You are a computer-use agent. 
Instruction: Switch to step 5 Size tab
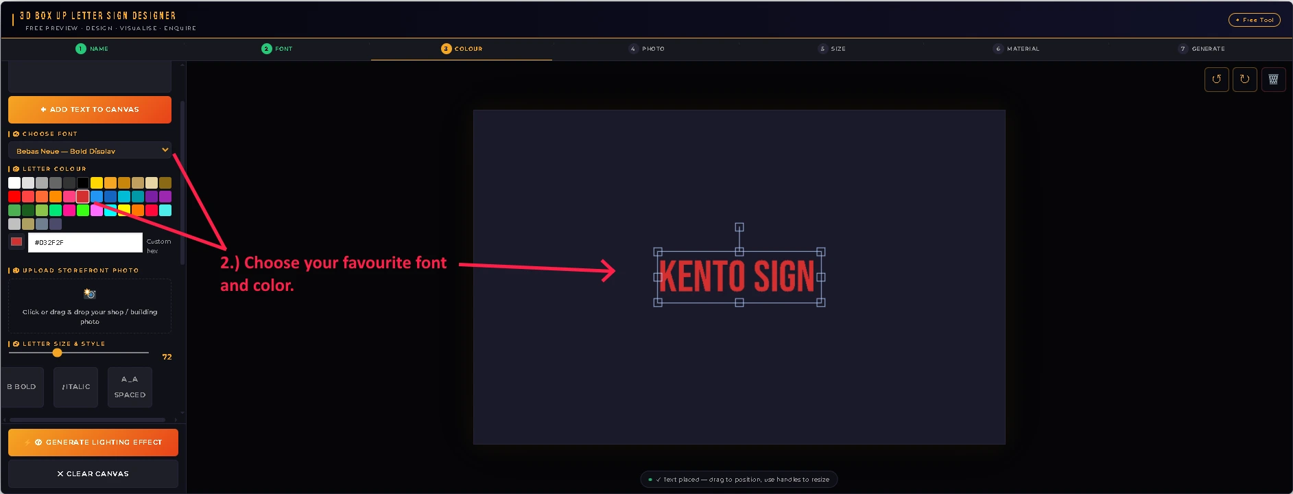click(831, 49)
